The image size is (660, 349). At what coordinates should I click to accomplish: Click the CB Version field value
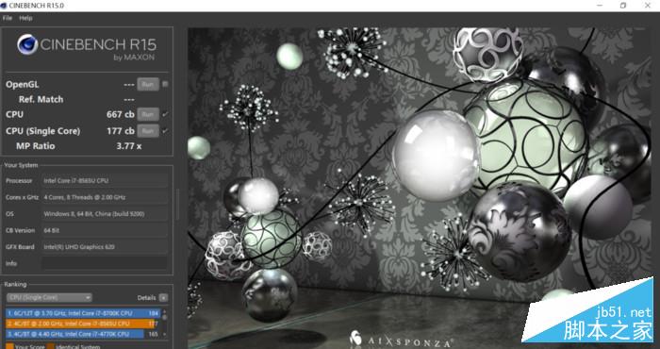pyautogui.click(x=105, y=230)
